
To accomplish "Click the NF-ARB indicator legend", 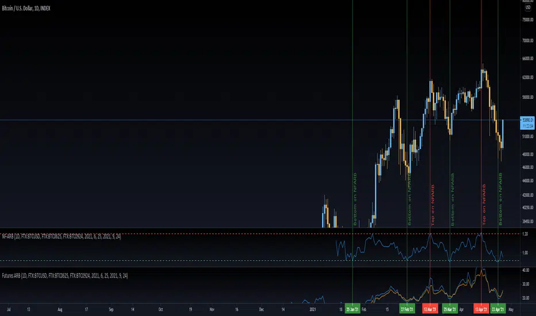I will [61, 236].
